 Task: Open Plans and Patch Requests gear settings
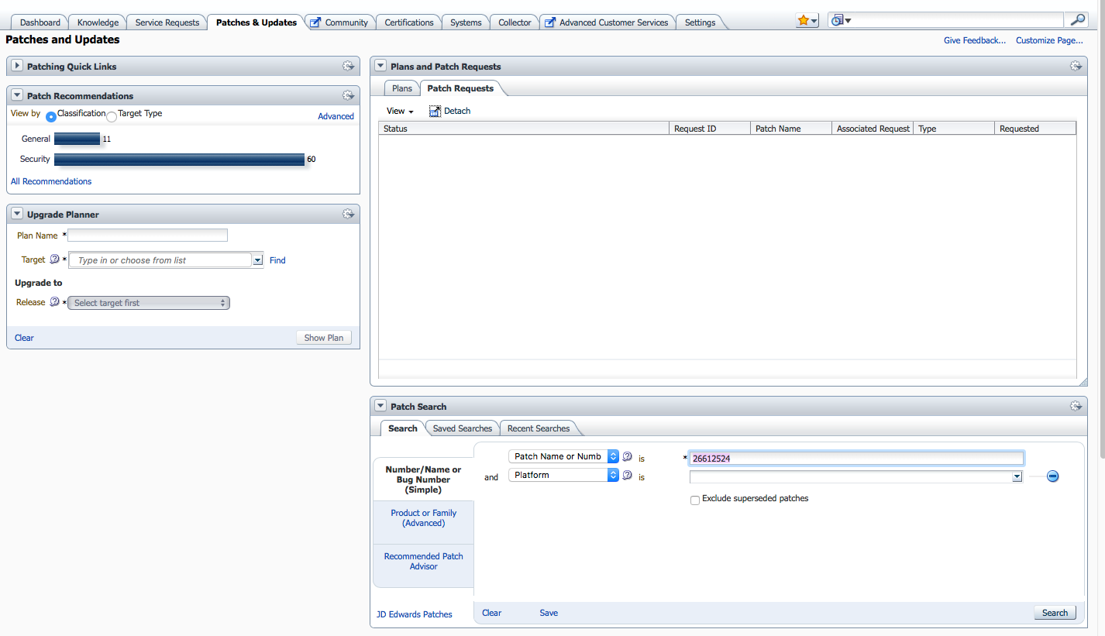[1076, 67]
